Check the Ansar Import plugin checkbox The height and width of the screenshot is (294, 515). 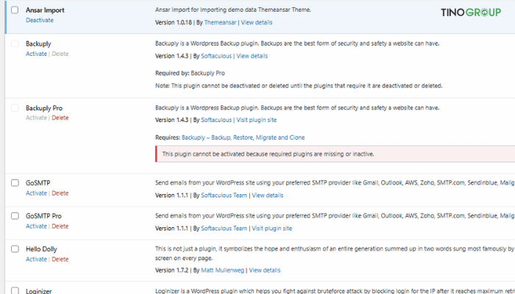[x=15, y=10]
